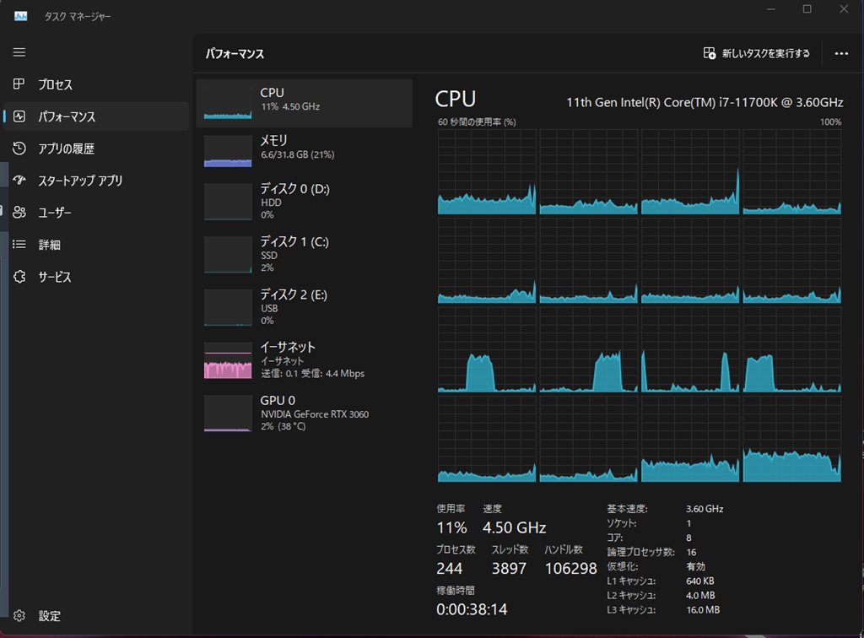Open the サービス puzzle icon
The image size is (864, 638).
click(x=19, y=277)
